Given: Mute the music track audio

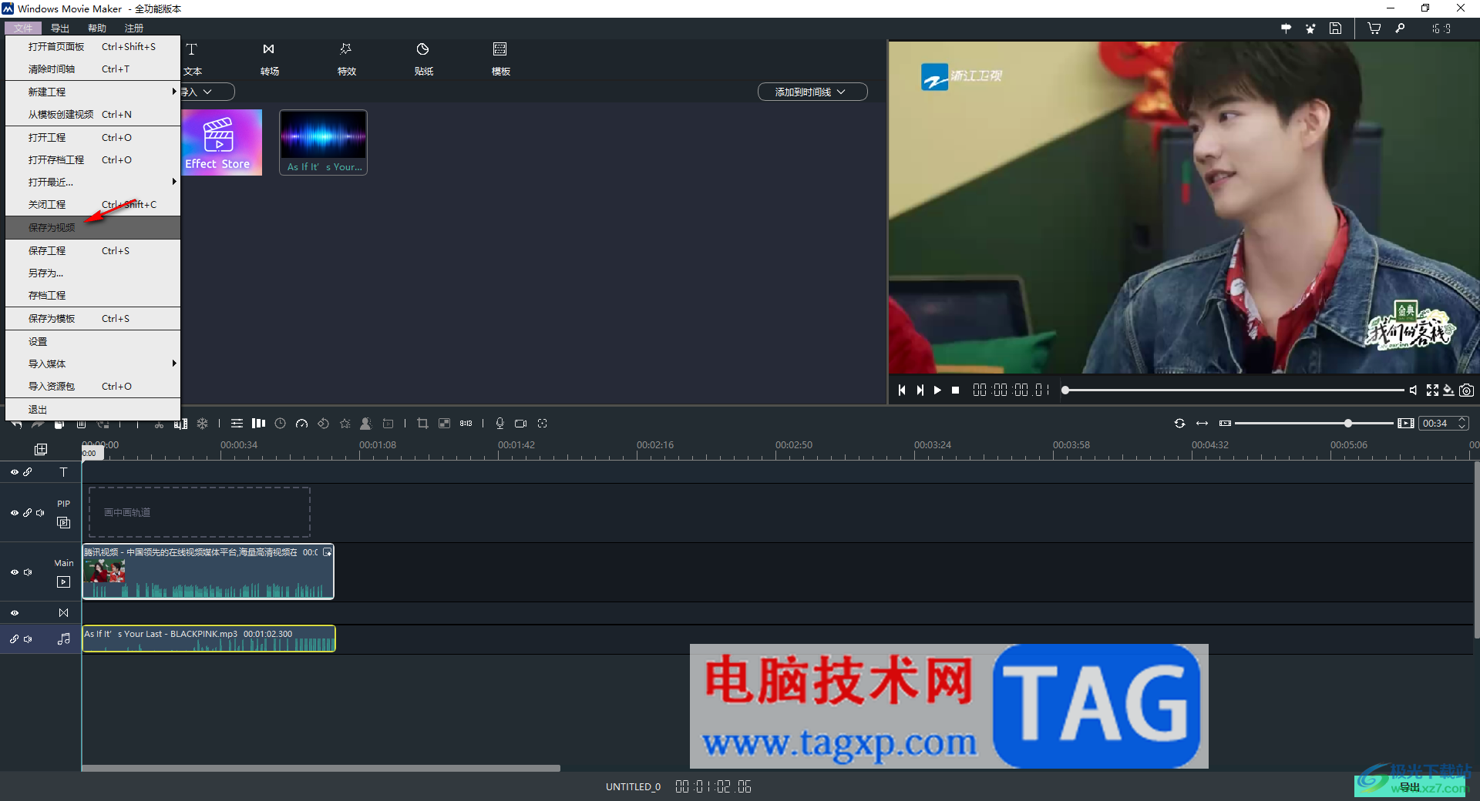Looking at the screenshot, I should click(x=28, y=639).
